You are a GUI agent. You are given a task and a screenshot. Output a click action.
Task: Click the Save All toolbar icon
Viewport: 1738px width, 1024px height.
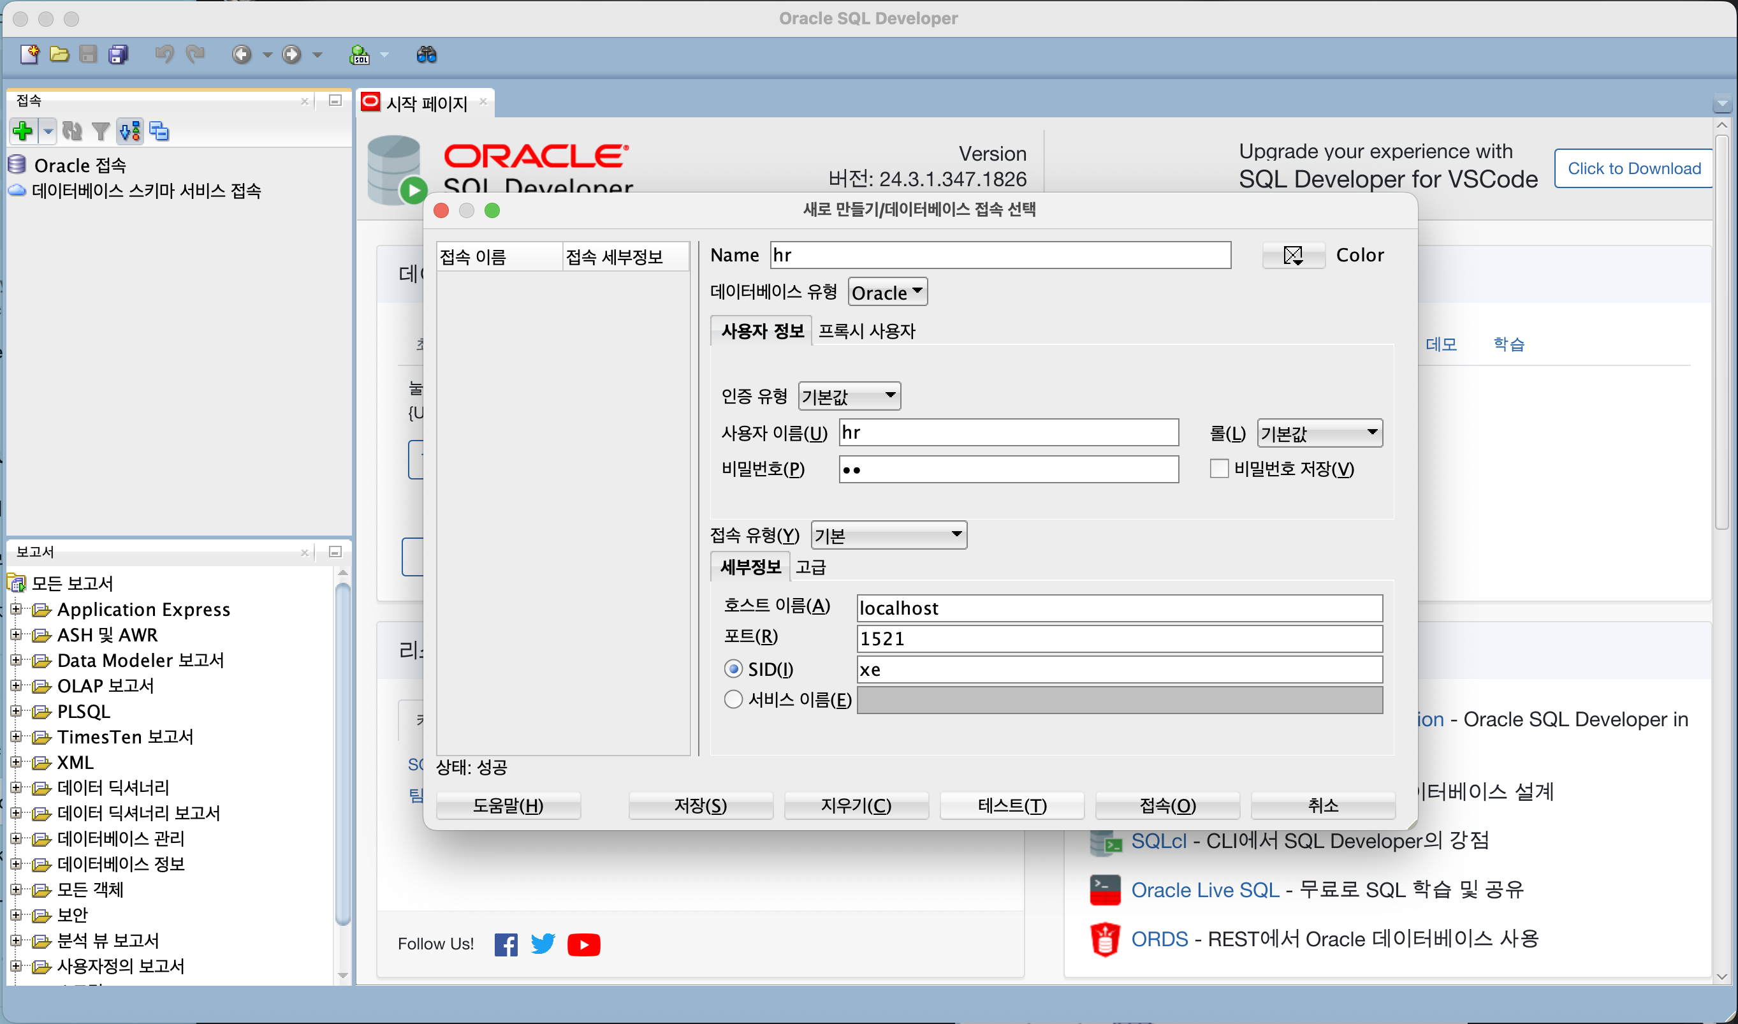click(119, 54)
